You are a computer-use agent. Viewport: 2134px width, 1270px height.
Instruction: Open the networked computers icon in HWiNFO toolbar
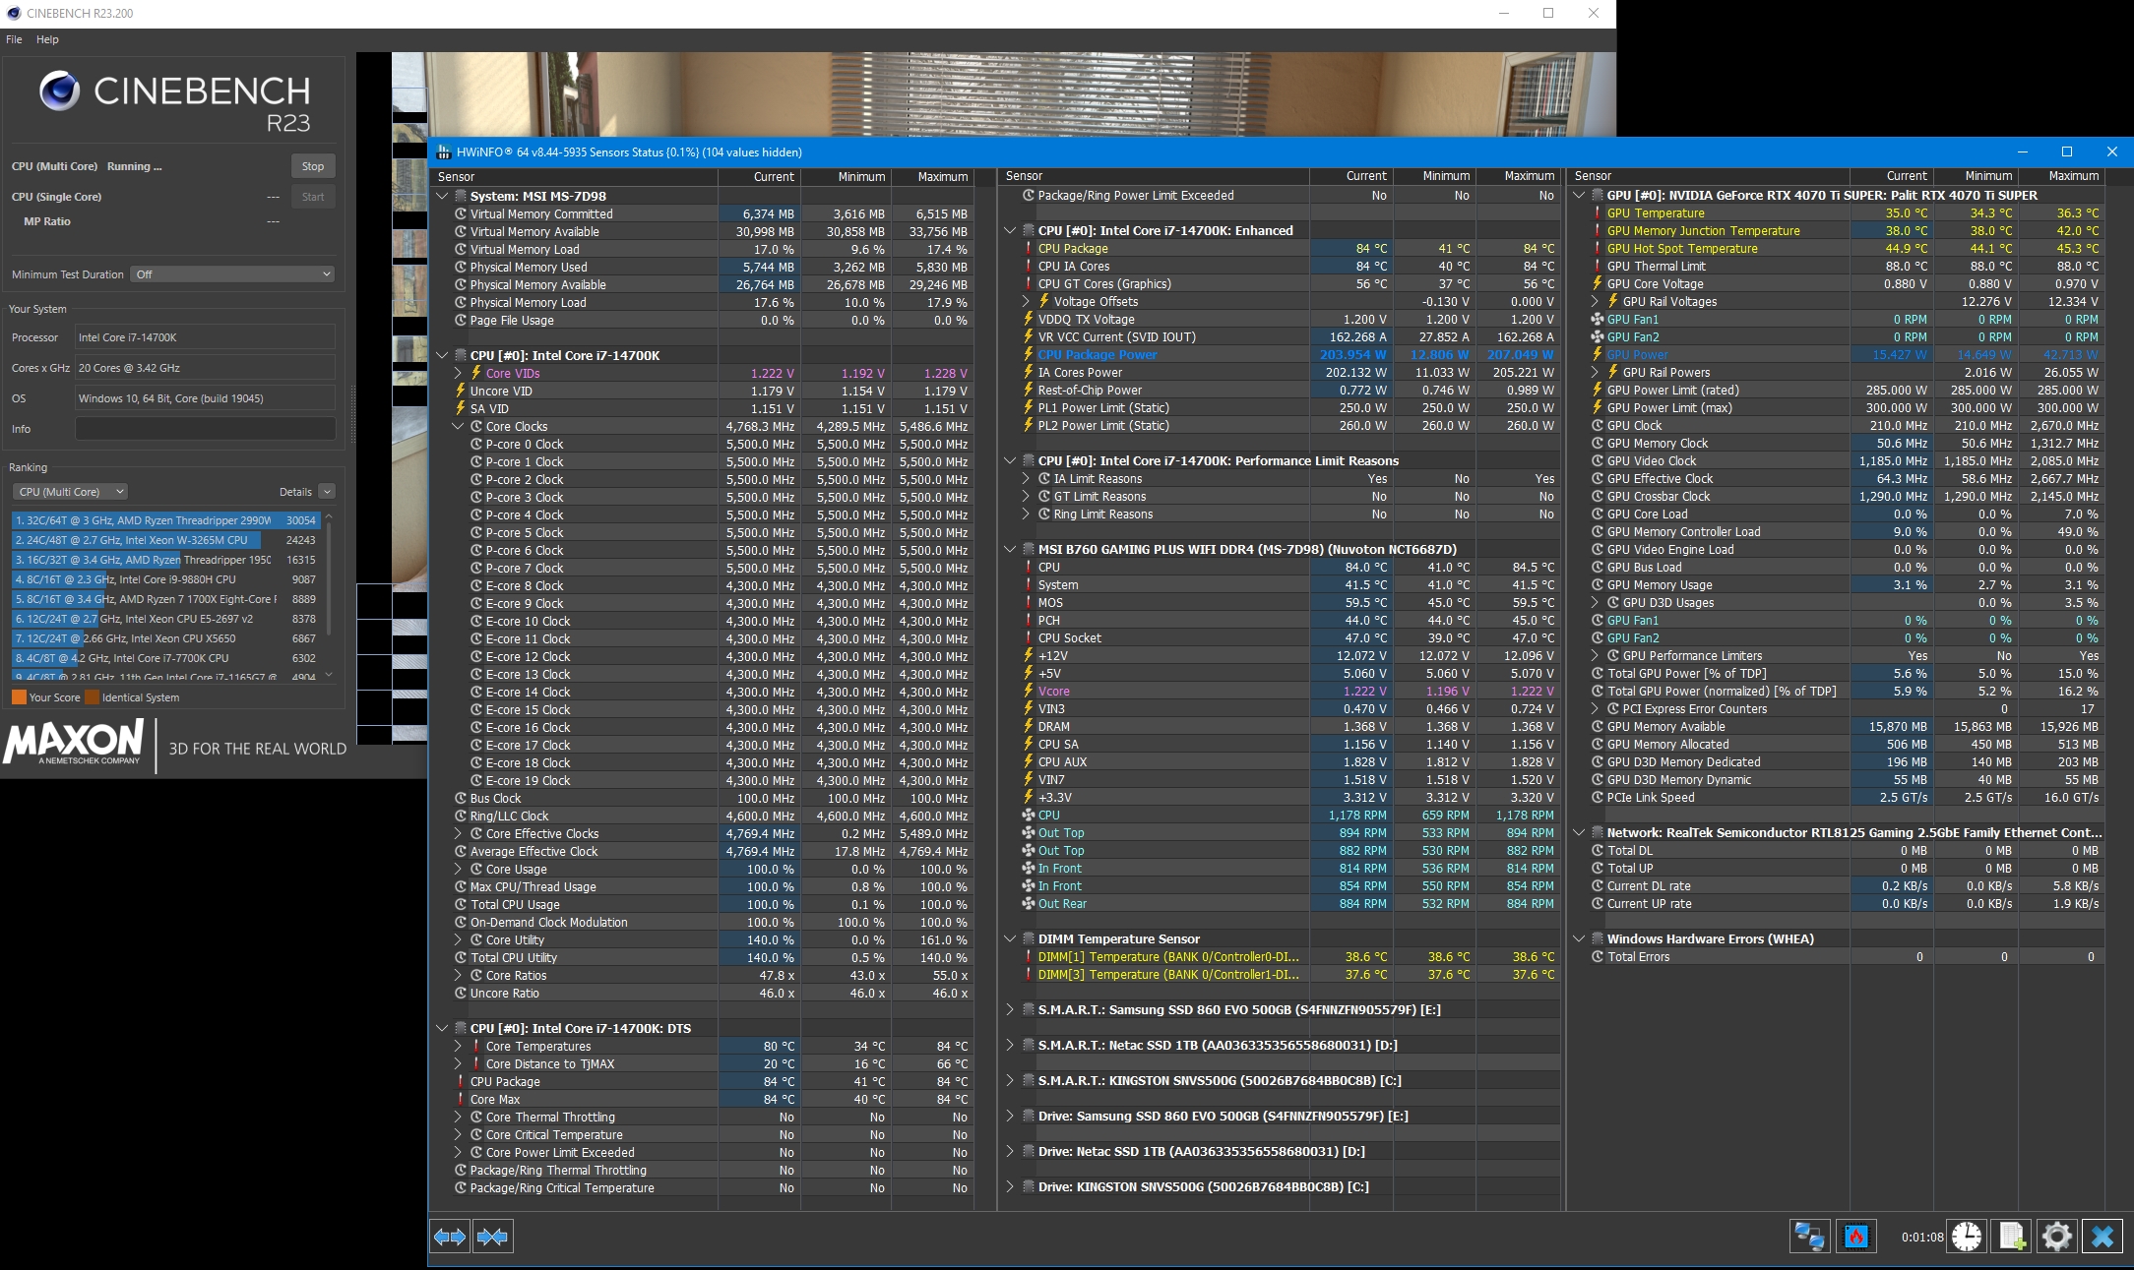(1809, 1237)
